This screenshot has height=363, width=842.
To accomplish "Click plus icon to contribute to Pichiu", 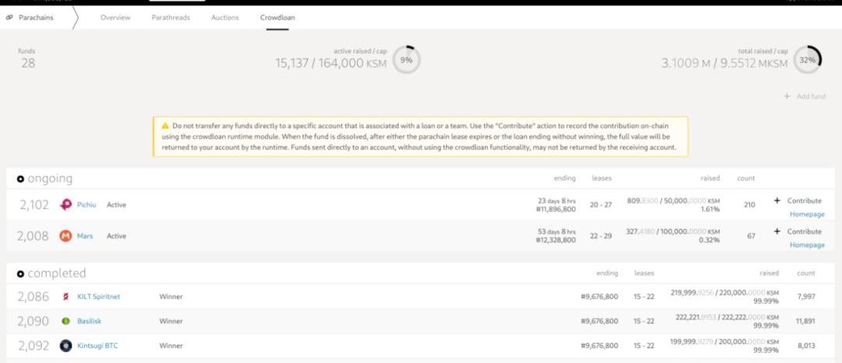I will [x=777, y=201].
